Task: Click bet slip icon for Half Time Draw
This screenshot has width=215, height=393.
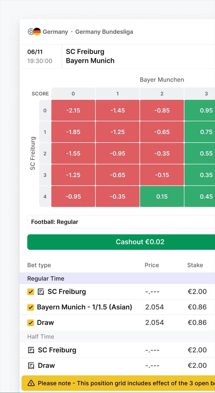Action: click(31, 366)
